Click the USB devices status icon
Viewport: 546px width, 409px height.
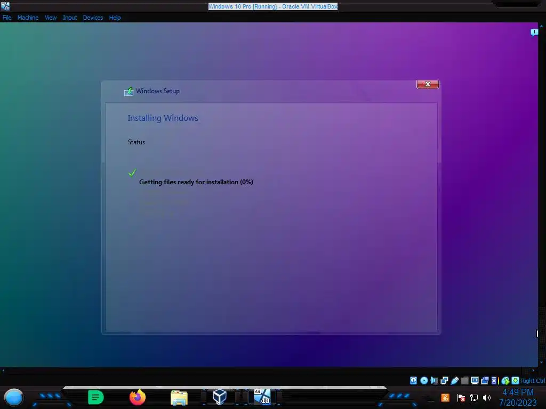point(454,380)
